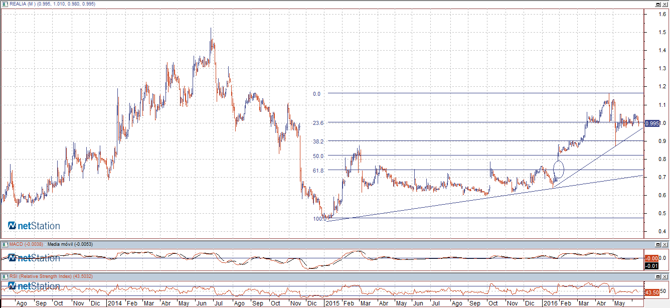Select the 50.0 Fibonacci level label
Viewport: 670px width, 308px height.
pos(319,156)
